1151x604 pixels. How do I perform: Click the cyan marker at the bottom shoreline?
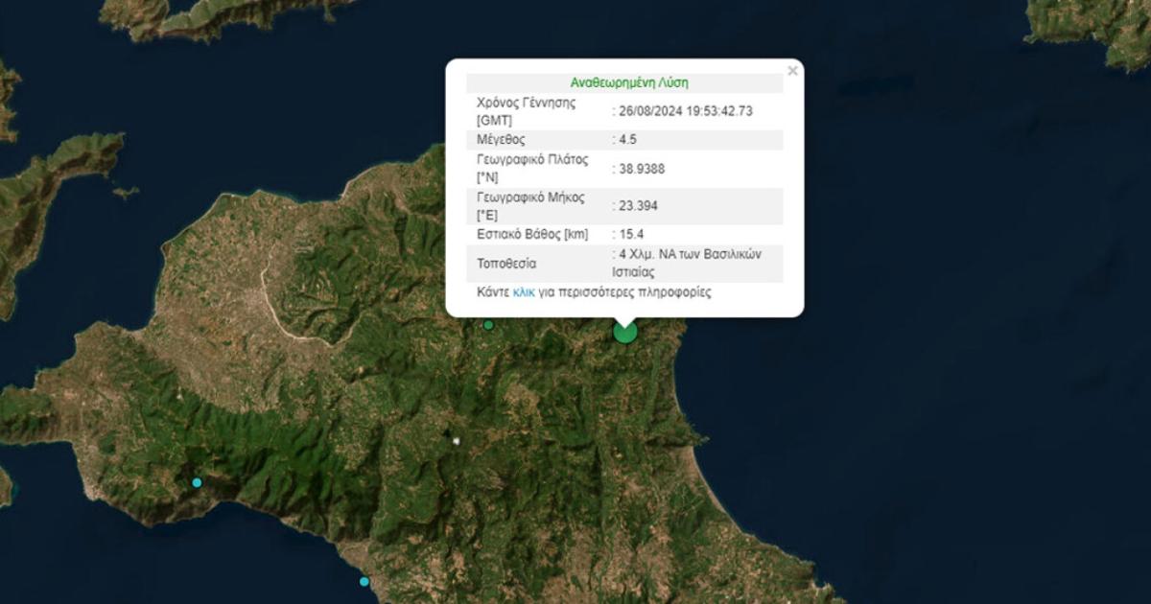[364, 581]
